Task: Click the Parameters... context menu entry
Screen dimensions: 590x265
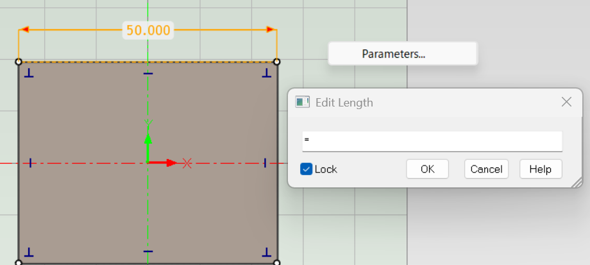Action: [393, 54]
